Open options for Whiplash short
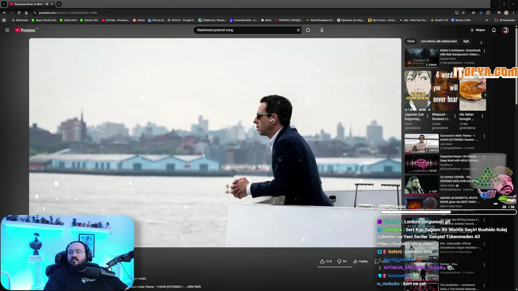 click(x=455, y=116)
